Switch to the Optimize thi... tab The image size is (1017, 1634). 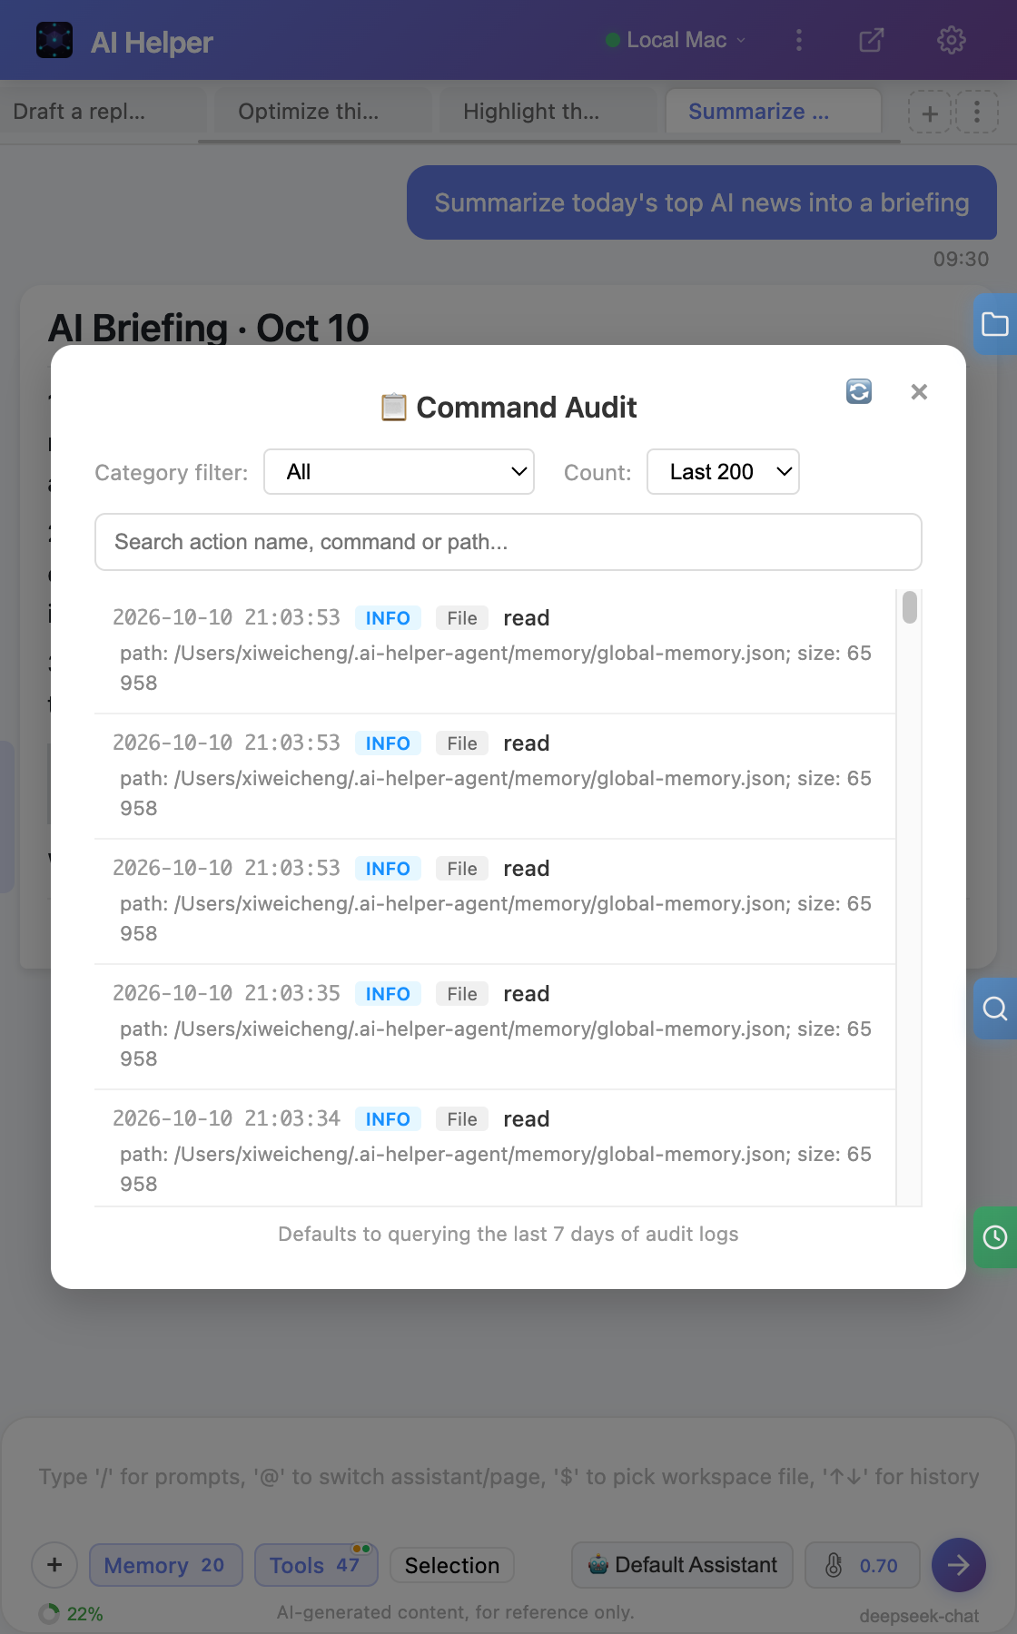[321, 113]
